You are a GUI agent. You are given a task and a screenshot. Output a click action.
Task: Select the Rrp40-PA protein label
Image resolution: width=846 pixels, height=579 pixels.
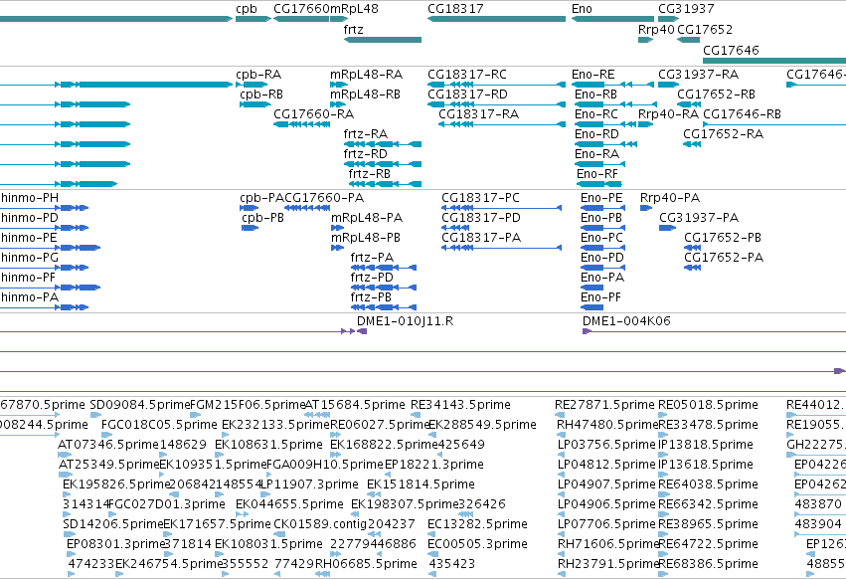(x=670, y=198)
